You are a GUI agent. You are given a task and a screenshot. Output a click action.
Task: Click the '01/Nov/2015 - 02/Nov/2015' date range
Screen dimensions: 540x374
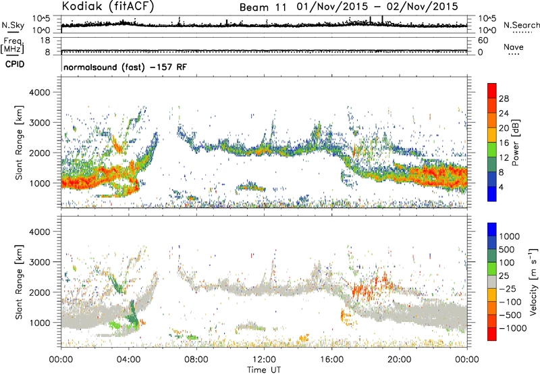(378, 7)
